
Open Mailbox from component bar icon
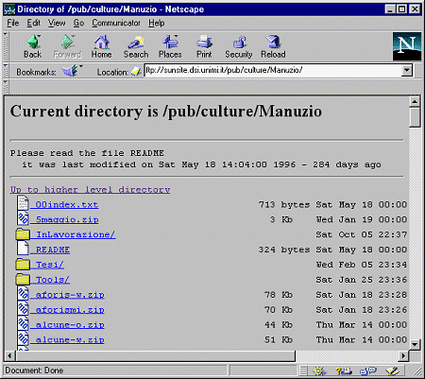click(344, 370)
